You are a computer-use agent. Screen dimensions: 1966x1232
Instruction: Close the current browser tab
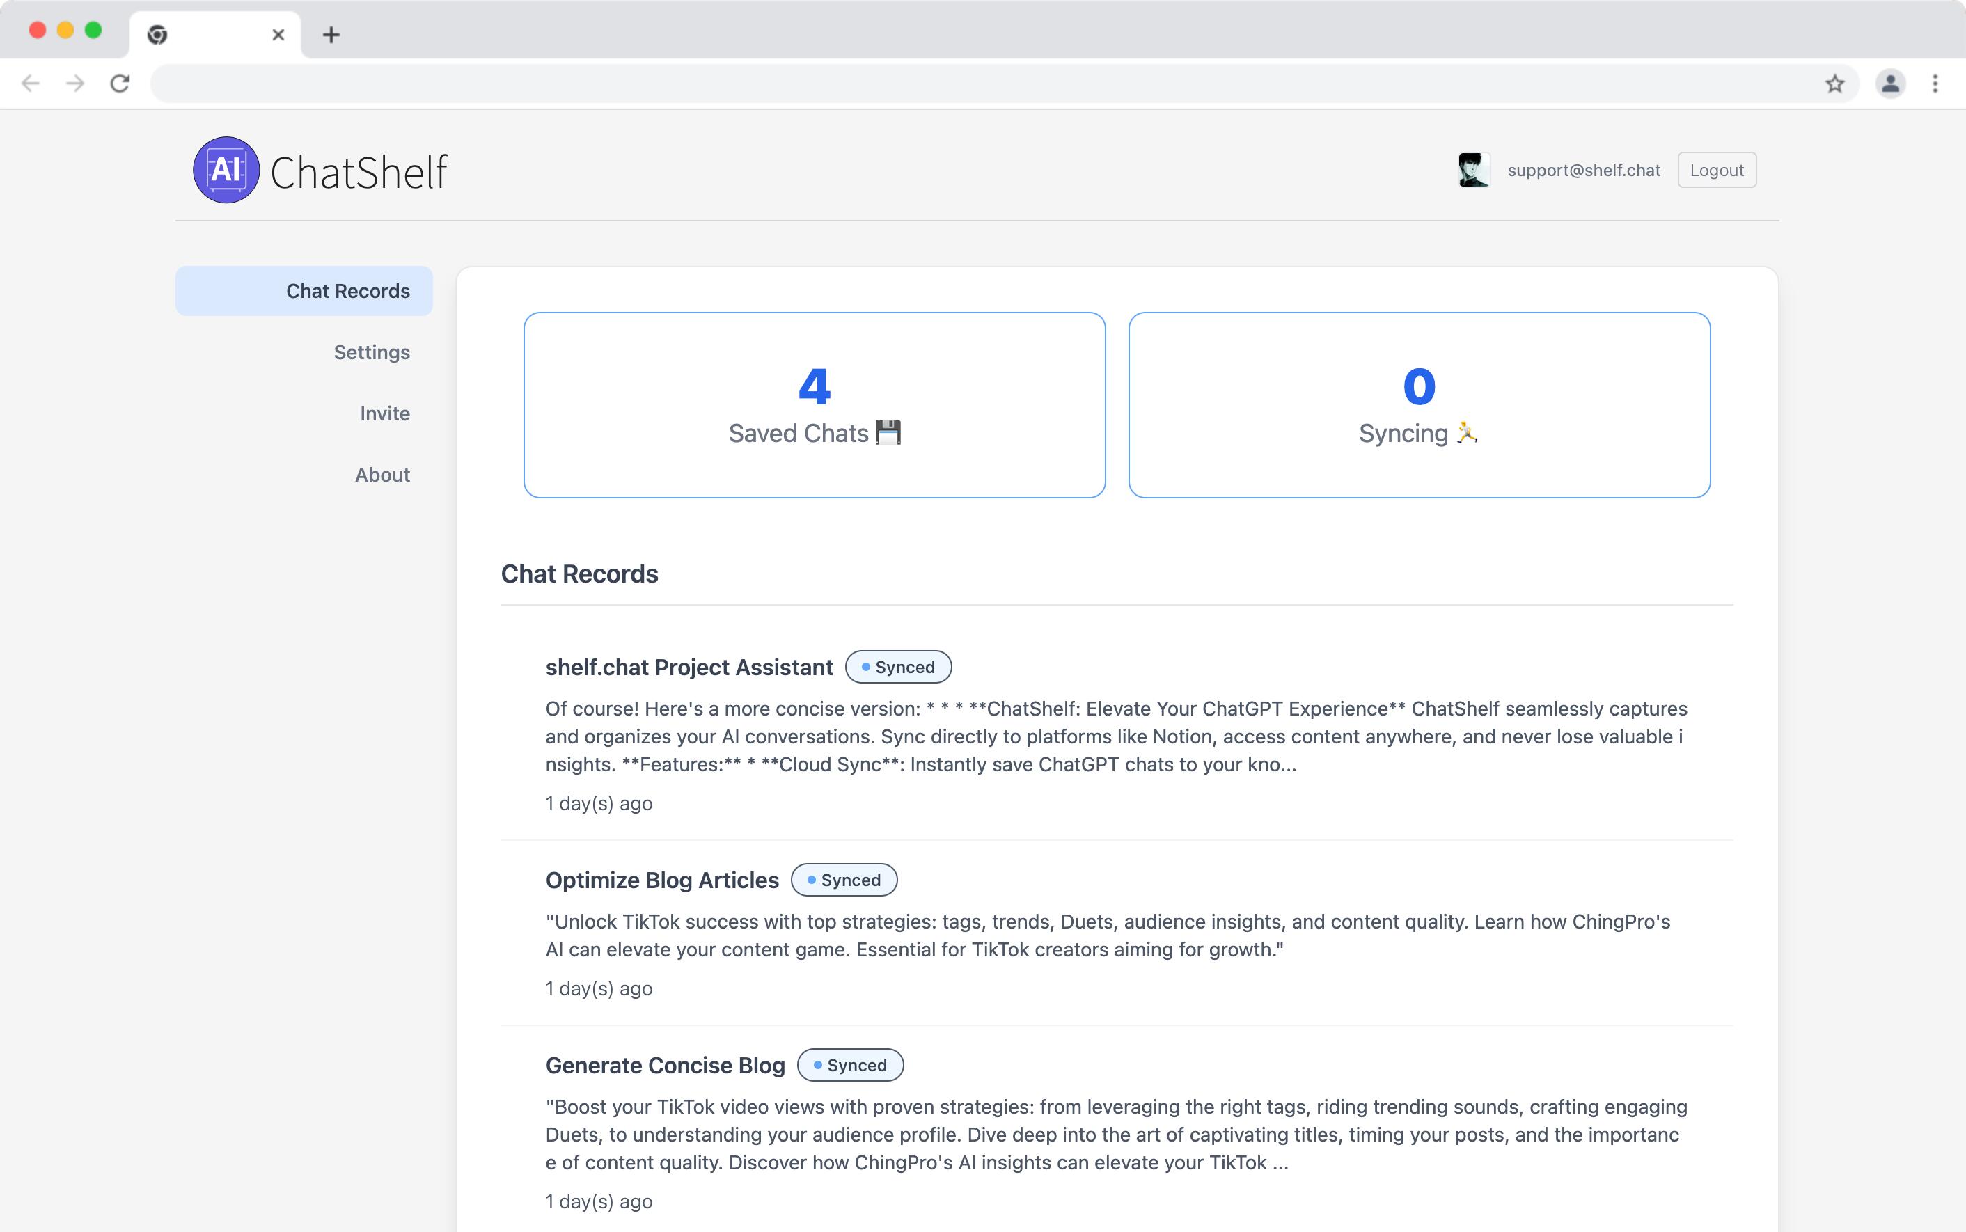[278, 34]
